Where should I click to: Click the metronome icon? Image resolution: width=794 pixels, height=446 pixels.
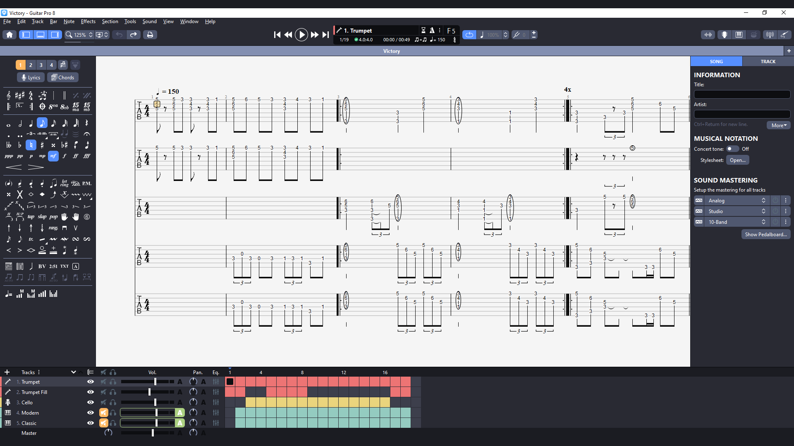(x=432, y=30)
